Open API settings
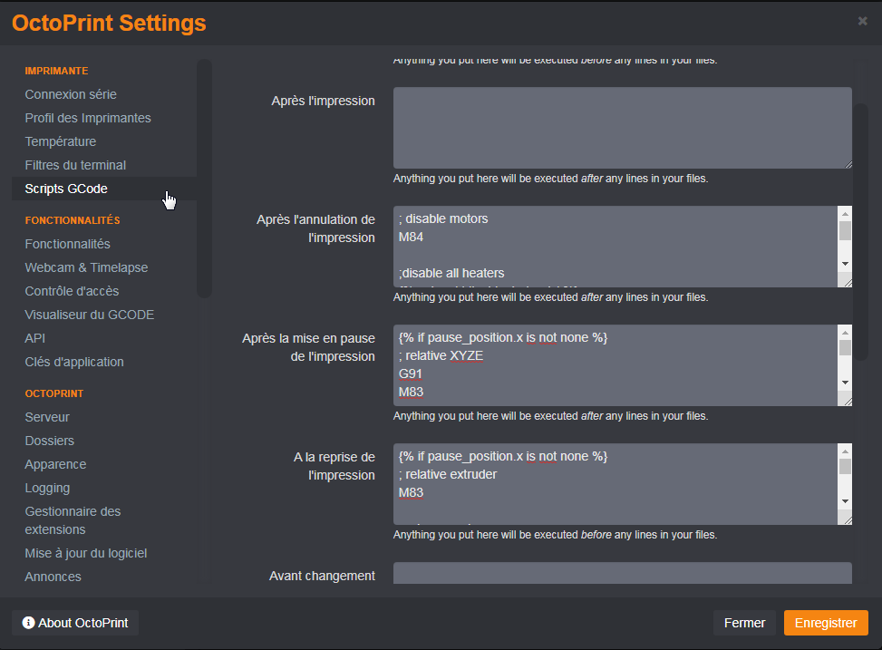882x650 pixels. click(x=34, y=339)
